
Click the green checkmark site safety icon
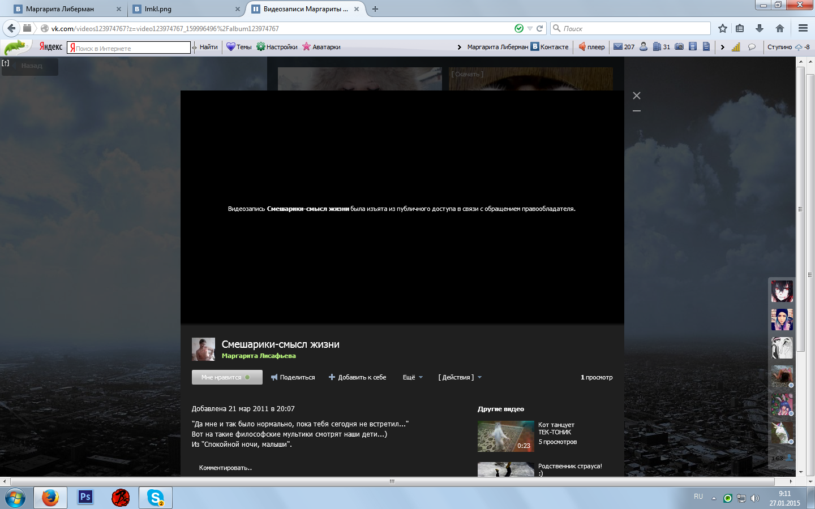click(x=519, y=28)
